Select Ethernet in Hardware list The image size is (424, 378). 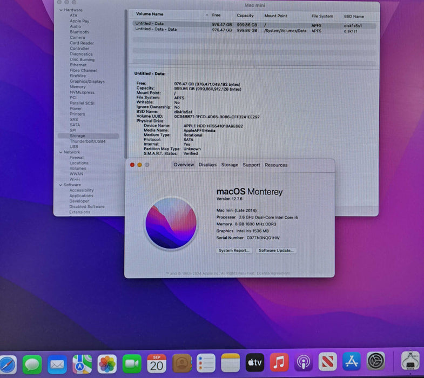[x=78, y=65]
